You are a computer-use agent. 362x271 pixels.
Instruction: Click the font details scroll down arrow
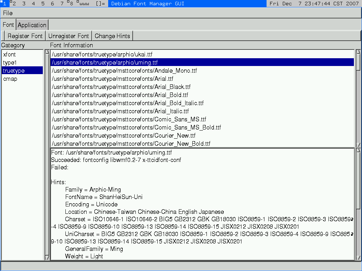tap(358, 258)
